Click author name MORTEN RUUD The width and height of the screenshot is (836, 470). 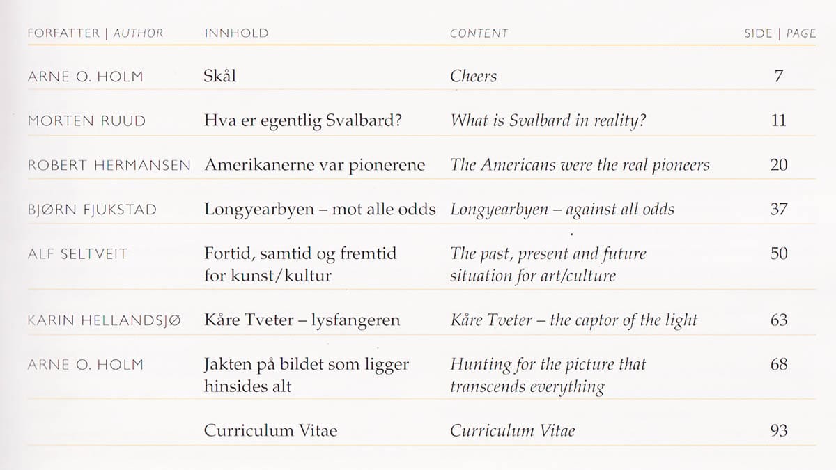(86, 121)
